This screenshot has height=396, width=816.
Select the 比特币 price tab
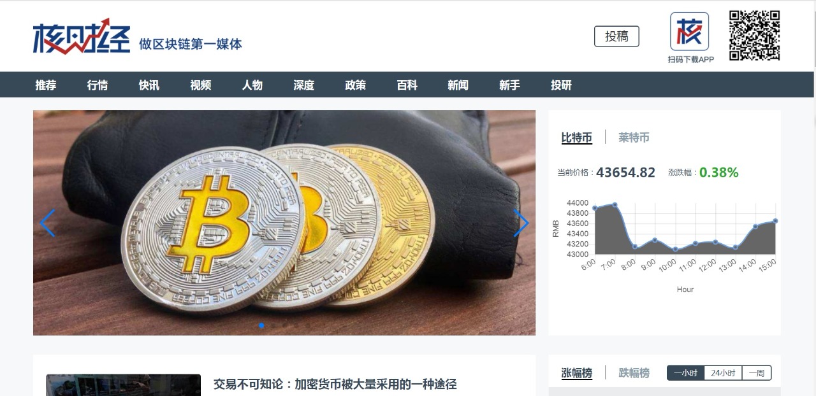577,138
